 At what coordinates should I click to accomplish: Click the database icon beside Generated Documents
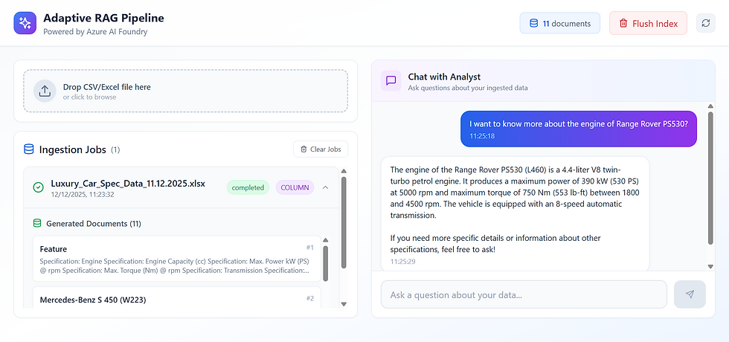pyautogui.click(x=37, y=223)
